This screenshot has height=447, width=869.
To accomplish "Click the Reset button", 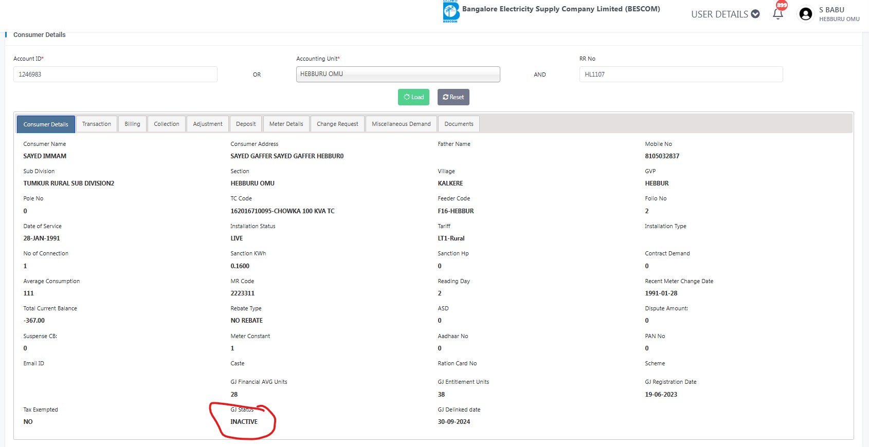I will 454,97.
